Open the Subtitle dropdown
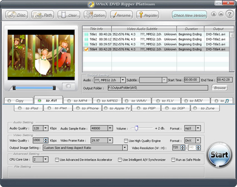 coord(164,80)
